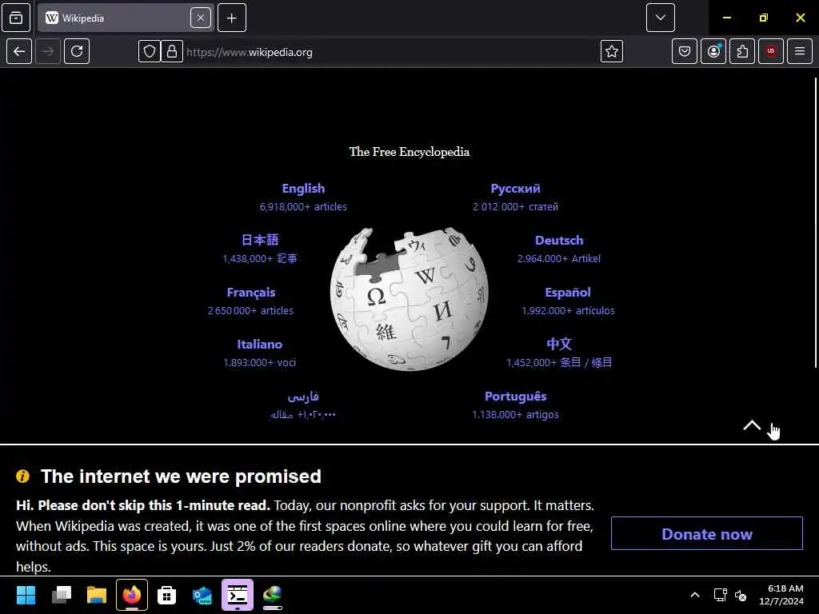Open a new tab with plus button
This screenshot has height=614, width=819.
coord(232,18)
